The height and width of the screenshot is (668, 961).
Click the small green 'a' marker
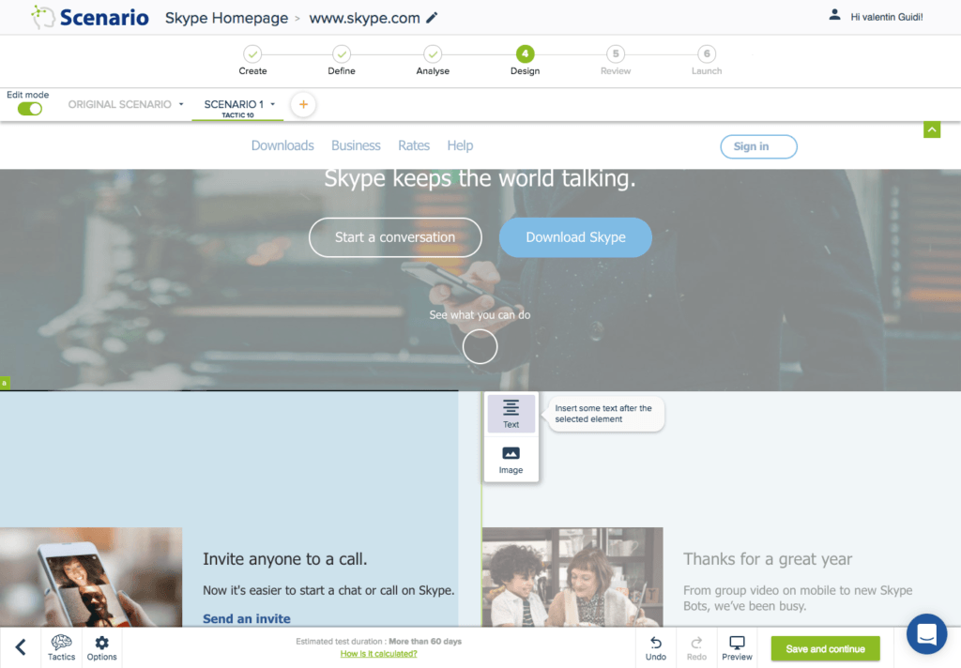[x=5, y=383]
